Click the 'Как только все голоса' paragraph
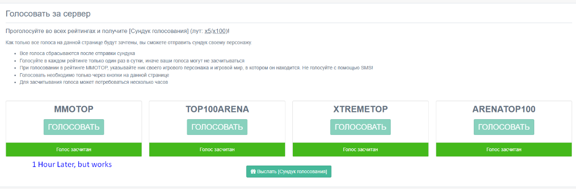 [x=129, y=43]
